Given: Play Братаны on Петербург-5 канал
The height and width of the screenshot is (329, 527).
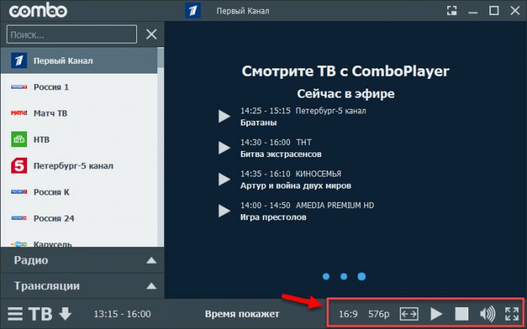Looking at the screenshot, I should pos(224,116).
